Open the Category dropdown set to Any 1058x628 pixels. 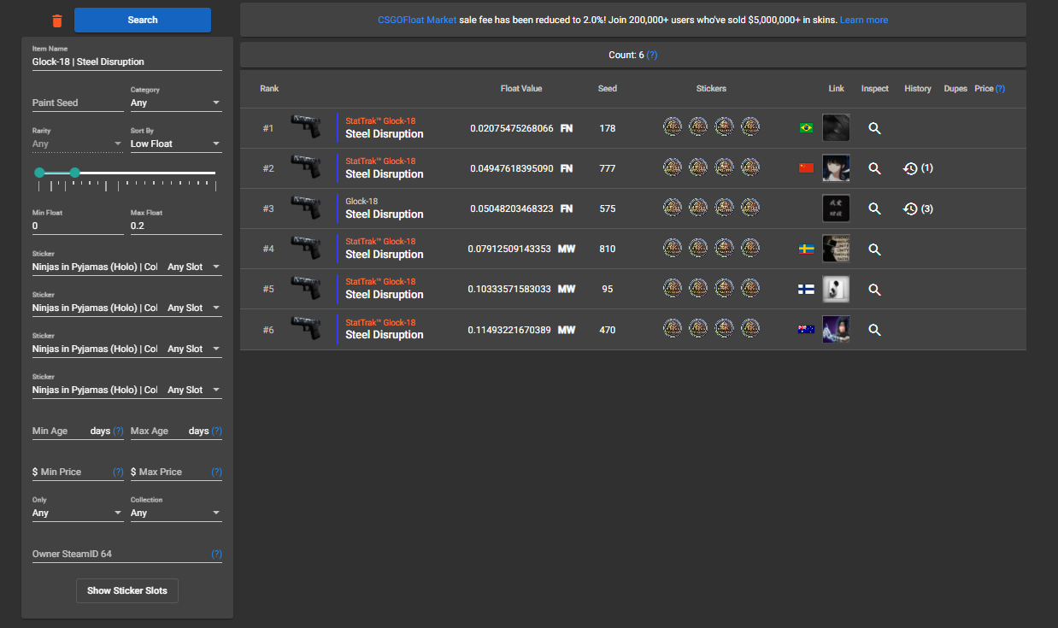click(176, 103)
